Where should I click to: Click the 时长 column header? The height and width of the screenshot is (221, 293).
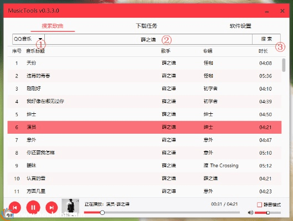pyautogui.click(x=263, y=51)
